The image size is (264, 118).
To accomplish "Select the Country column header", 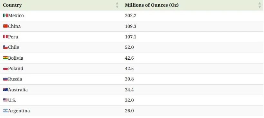I will pos(13,5).
